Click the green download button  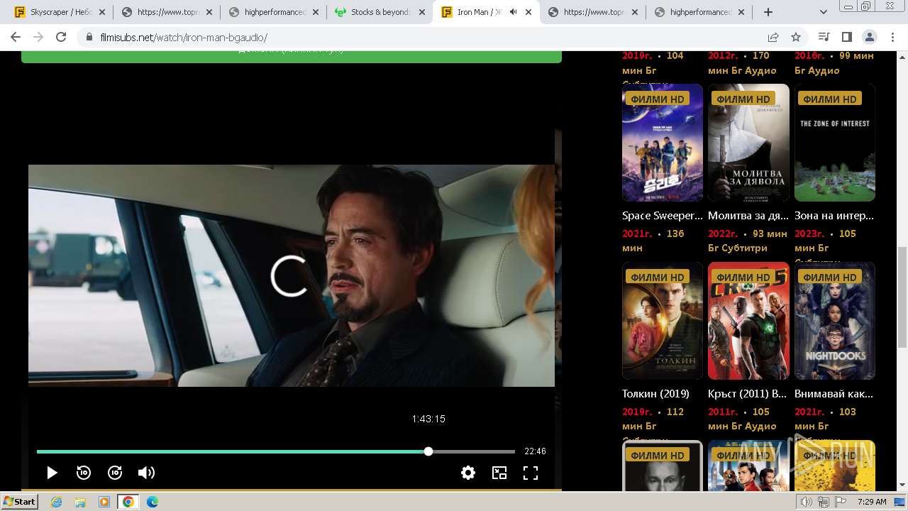click(292, 57)
